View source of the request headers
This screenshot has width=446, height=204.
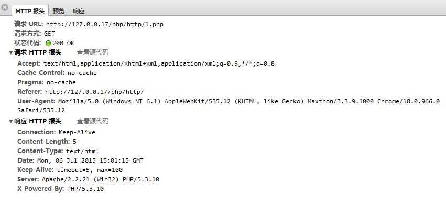click(x=92, y=52)
